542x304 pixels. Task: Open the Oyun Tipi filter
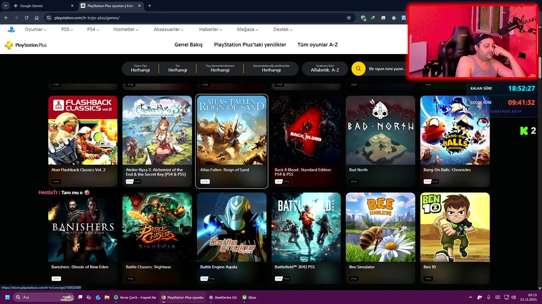pyautogui.click(x=140, y=68)
